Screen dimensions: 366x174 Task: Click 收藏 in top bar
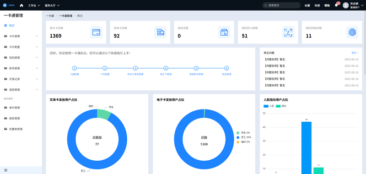pos(307,5)
